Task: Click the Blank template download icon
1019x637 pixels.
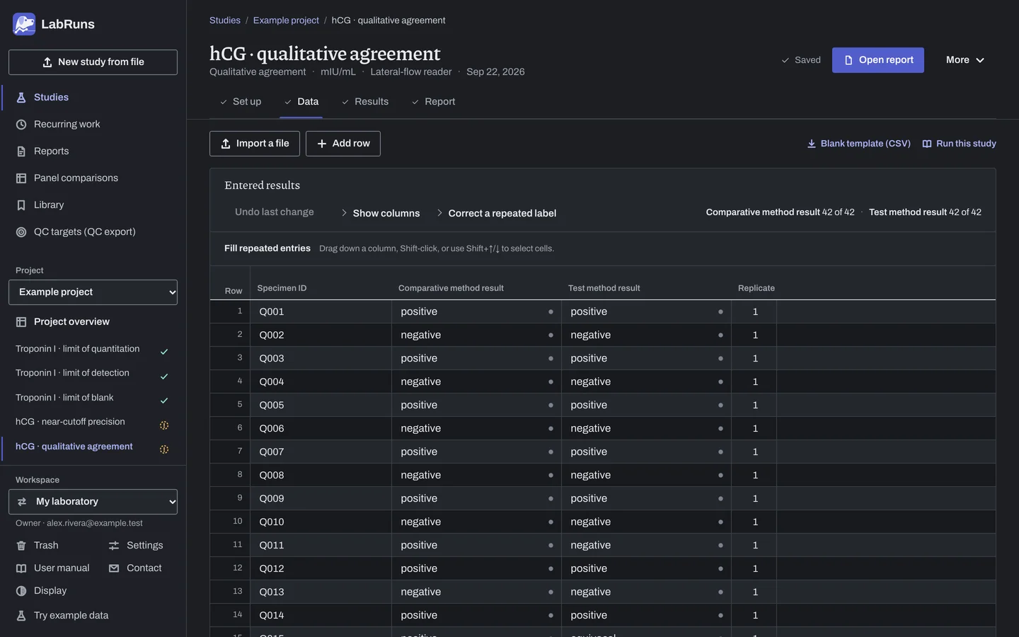Action: click(812, 144)
